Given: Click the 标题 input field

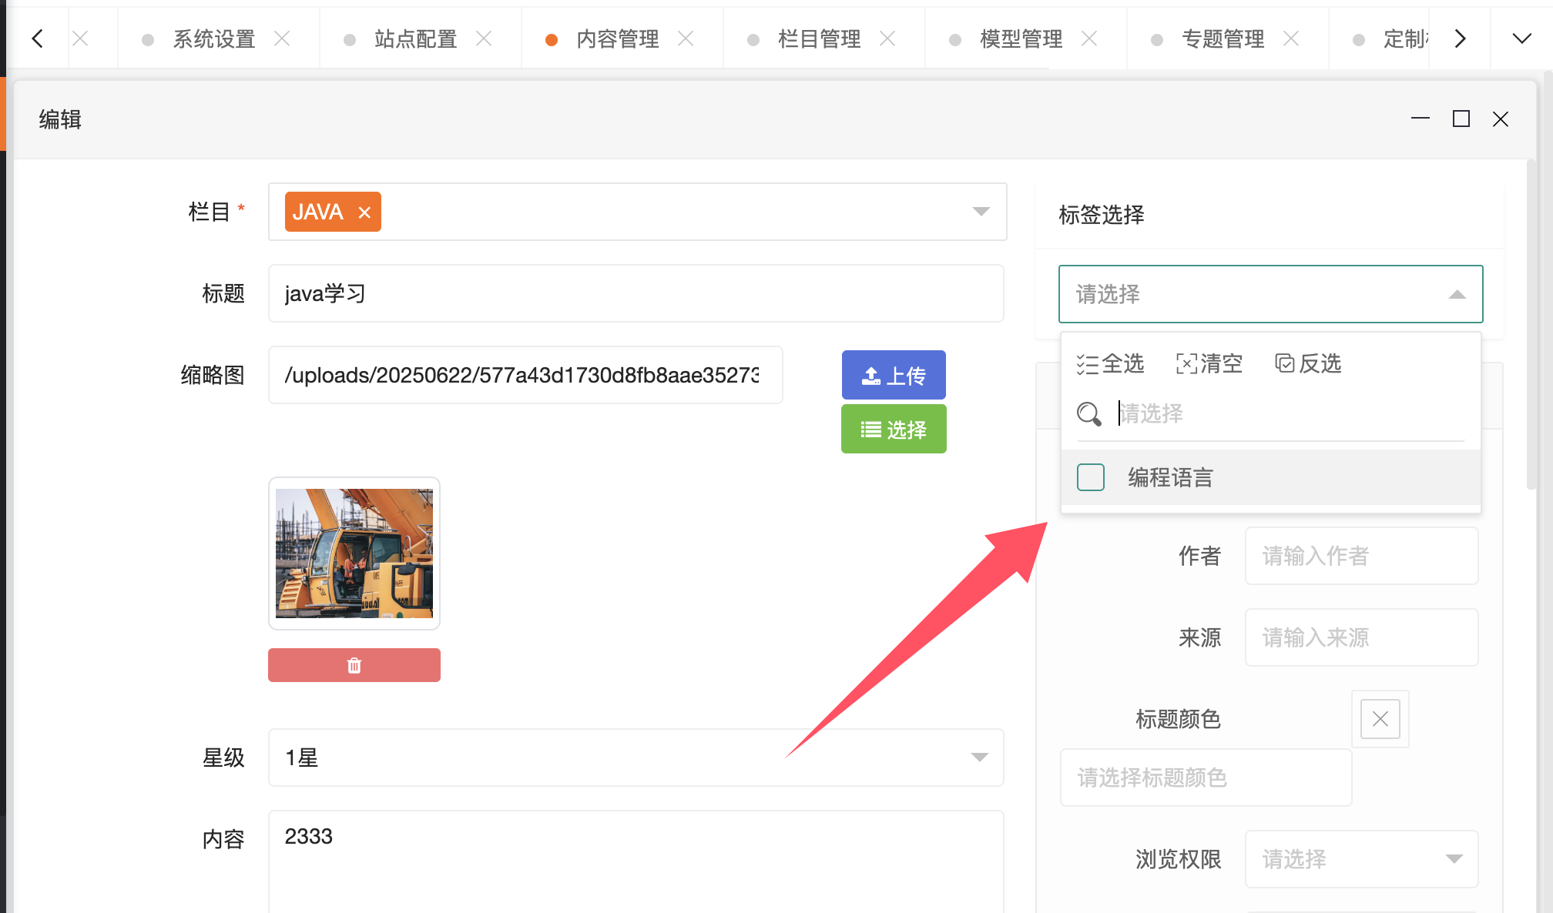Looking at the screenshot, I should coord(636,293).
